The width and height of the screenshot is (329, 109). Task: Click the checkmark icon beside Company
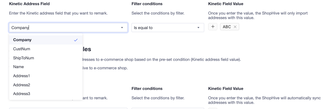coord(76,40)
